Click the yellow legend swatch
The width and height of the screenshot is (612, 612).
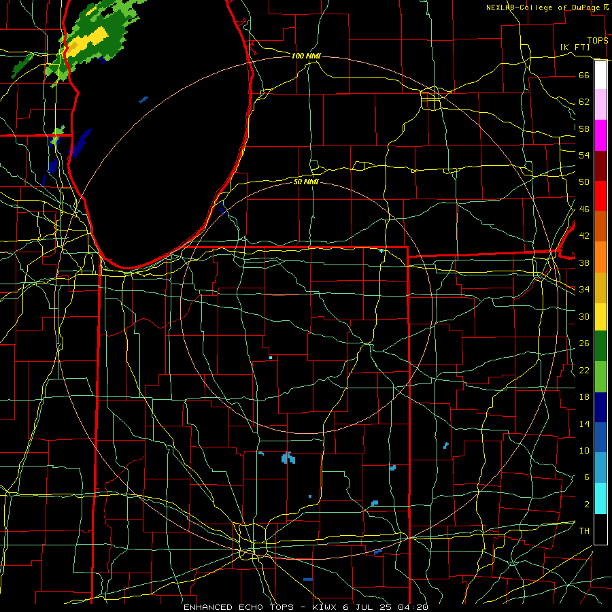(600, 316)
